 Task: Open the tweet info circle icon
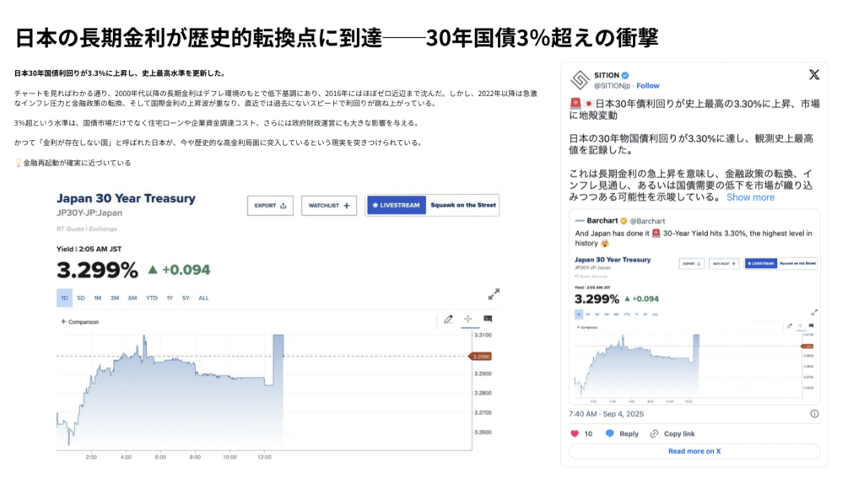[x=814, y=414]
